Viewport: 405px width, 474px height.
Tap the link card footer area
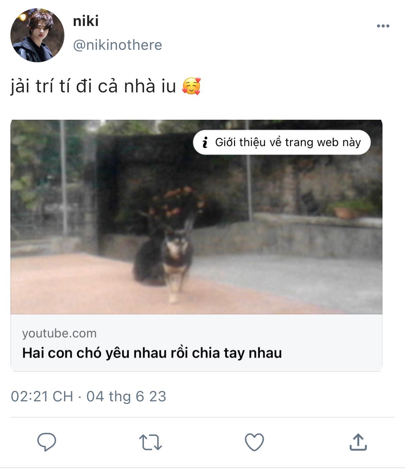(x=196, y=343)
